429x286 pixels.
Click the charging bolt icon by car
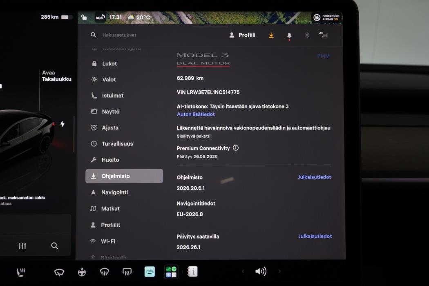pos(63,124)
